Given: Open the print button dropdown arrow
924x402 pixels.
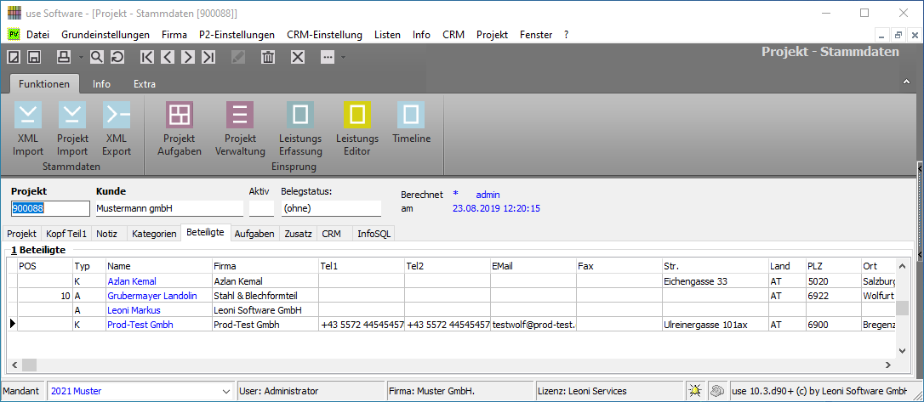Looking at the screenshot, I should [80, 57].
